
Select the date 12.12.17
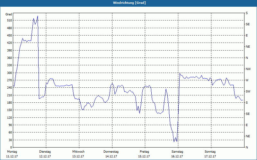pos(45,156)
